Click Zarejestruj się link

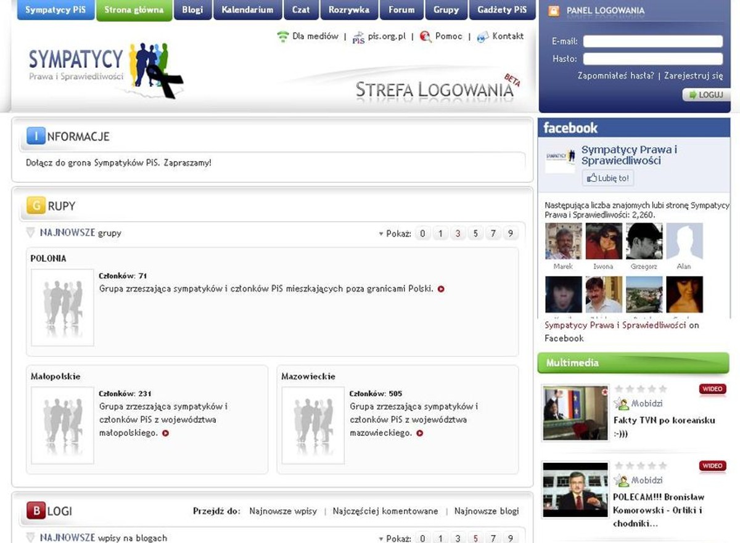694,76
